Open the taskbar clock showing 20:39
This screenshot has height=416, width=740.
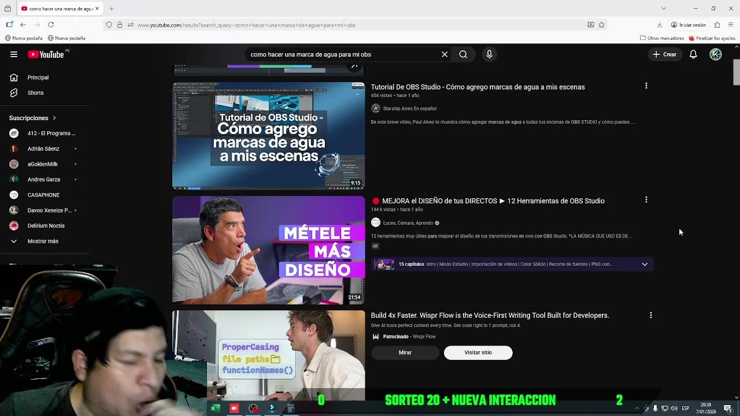point(706,408)
